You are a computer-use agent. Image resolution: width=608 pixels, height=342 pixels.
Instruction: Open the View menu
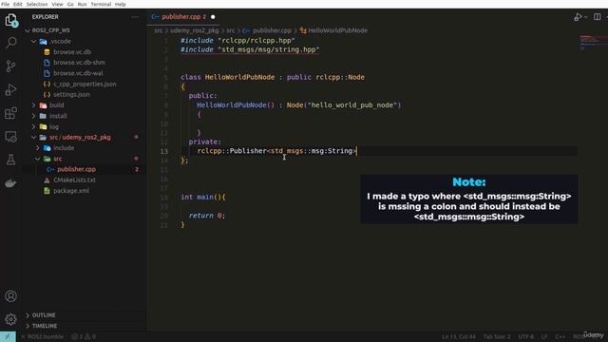(x=57, y=4)
